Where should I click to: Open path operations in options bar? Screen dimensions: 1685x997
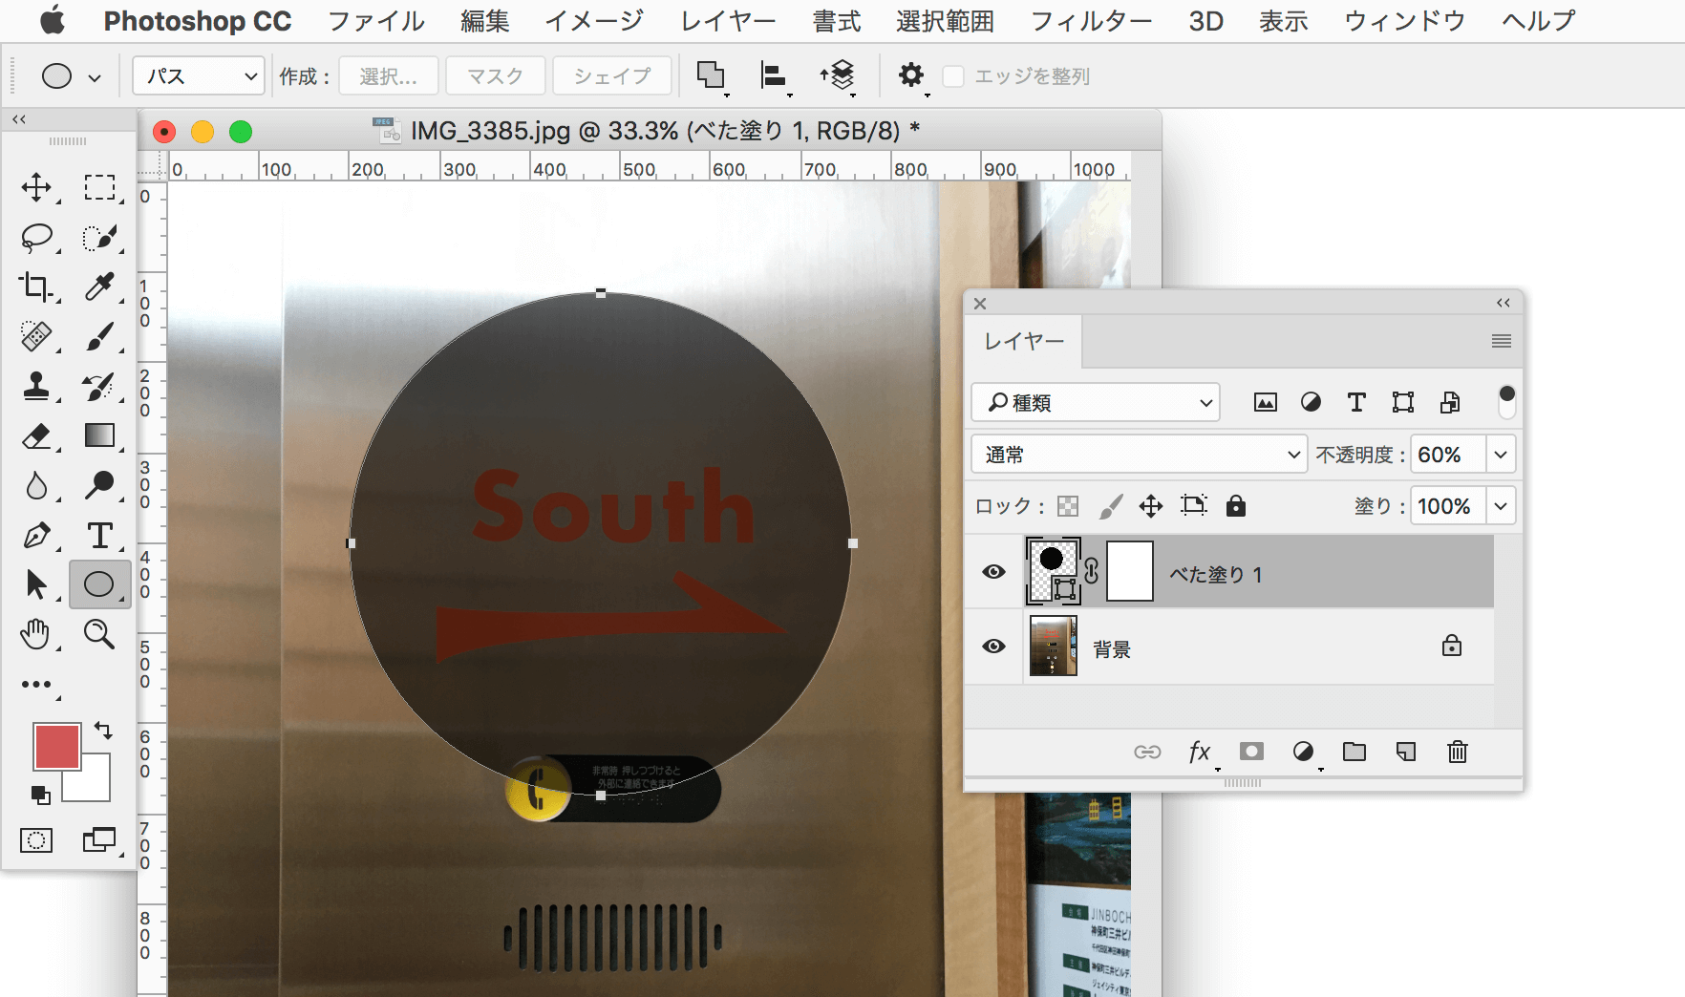[x=712, y=76]
